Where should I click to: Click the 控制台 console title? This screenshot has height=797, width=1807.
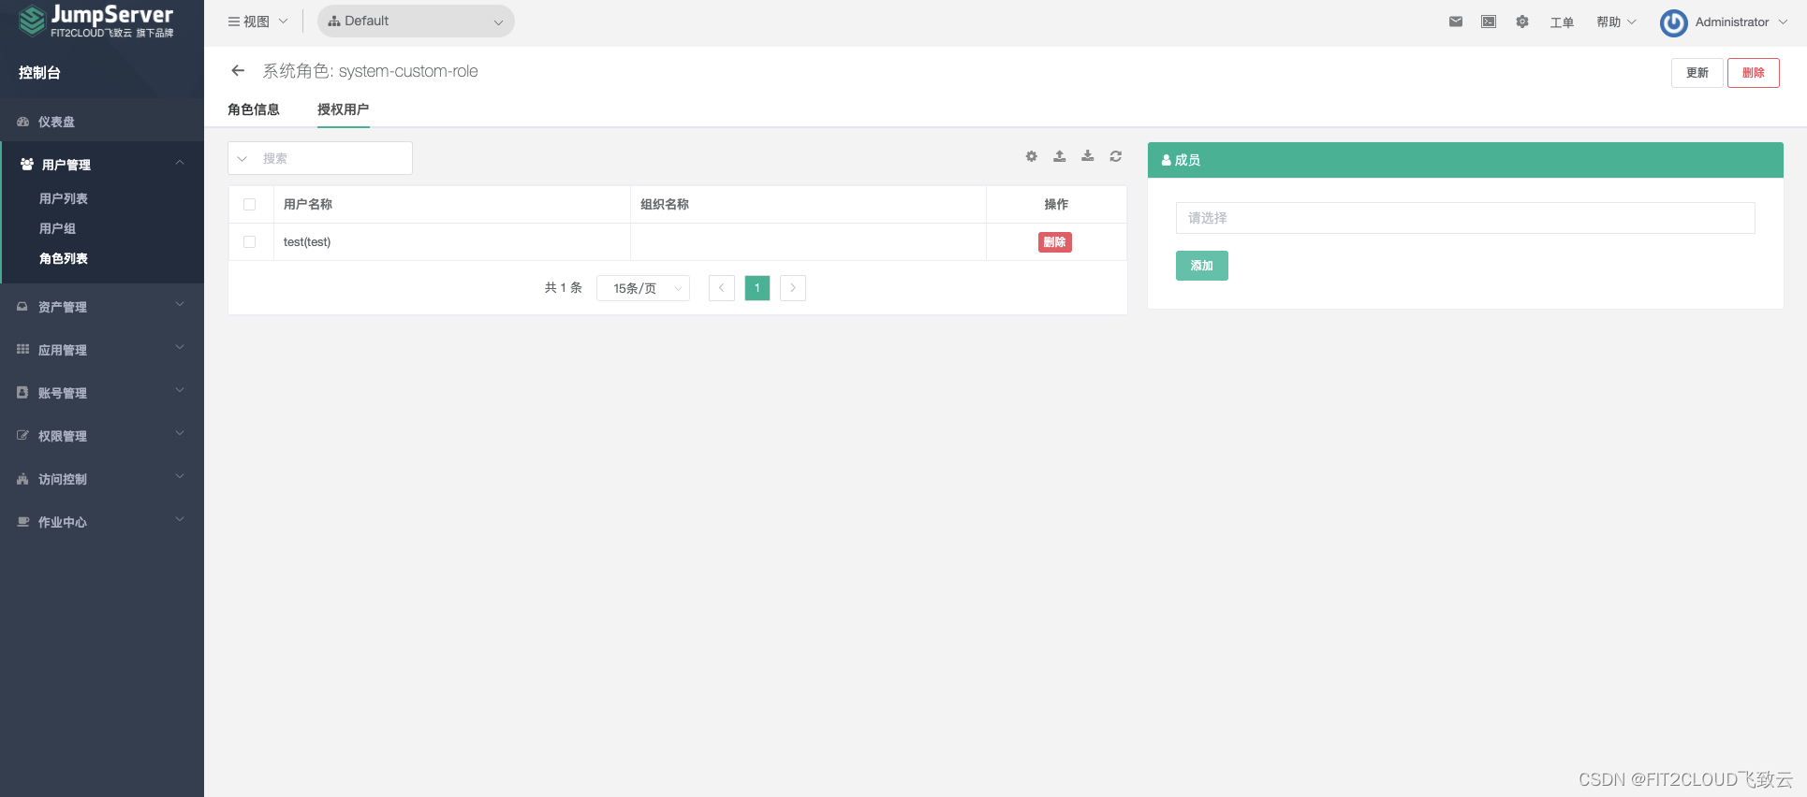39,72
